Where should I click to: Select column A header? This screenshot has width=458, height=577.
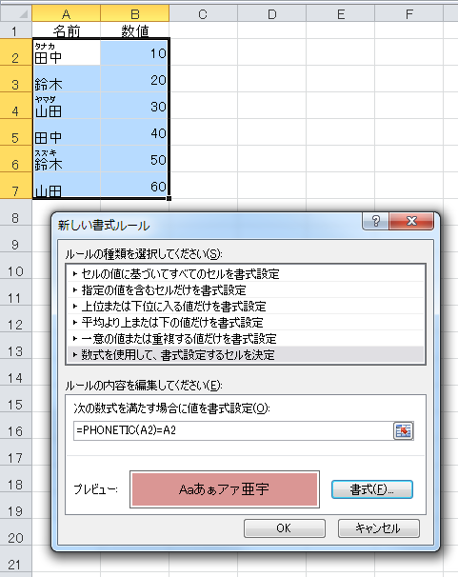67,13
